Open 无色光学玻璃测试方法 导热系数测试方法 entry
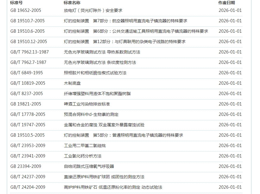Screen dimensions: 260x194 click(x=102, y=52)
